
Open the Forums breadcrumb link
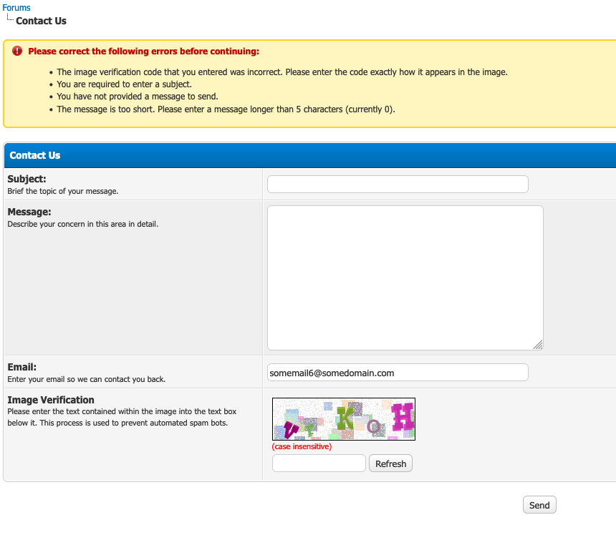point(16,7)
